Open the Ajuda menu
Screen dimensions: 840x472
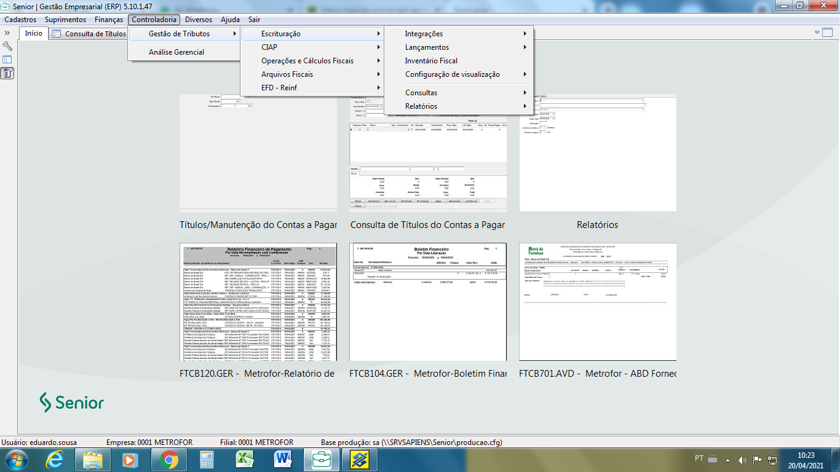coord(230,20)
